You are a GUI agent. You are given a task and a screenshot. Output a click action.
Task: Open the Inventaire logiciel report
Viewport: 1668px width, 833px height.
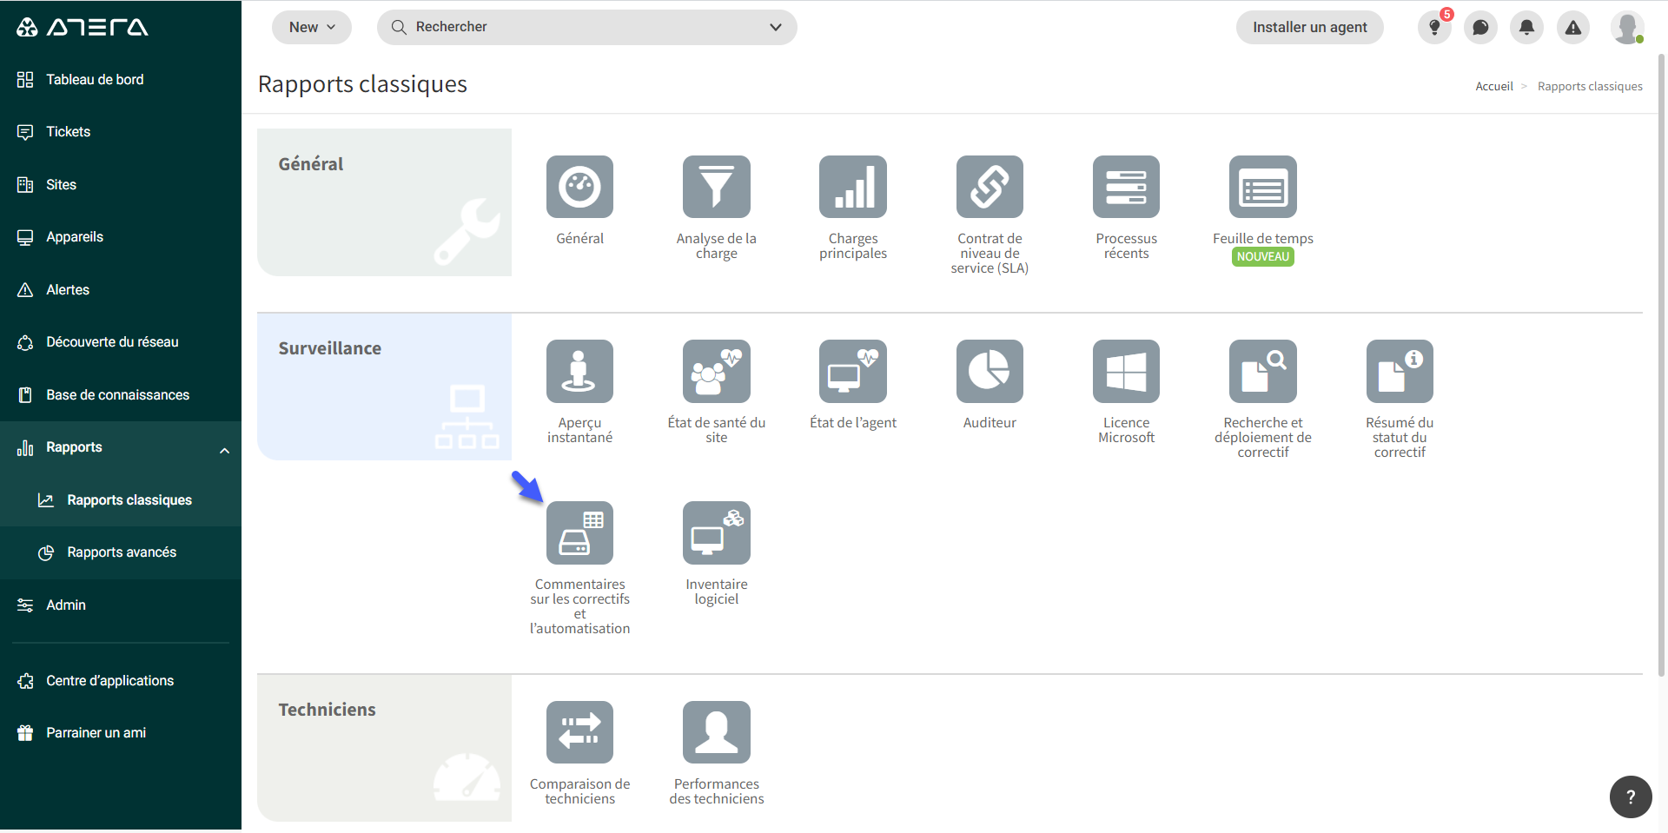pyautogui.click(x=716, y=532)
